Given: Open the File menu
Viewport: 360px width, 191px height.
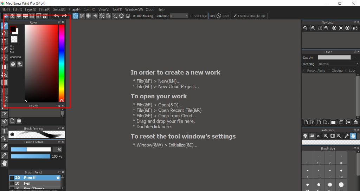Looking at the screenshot, I should (x=6, y=9).
